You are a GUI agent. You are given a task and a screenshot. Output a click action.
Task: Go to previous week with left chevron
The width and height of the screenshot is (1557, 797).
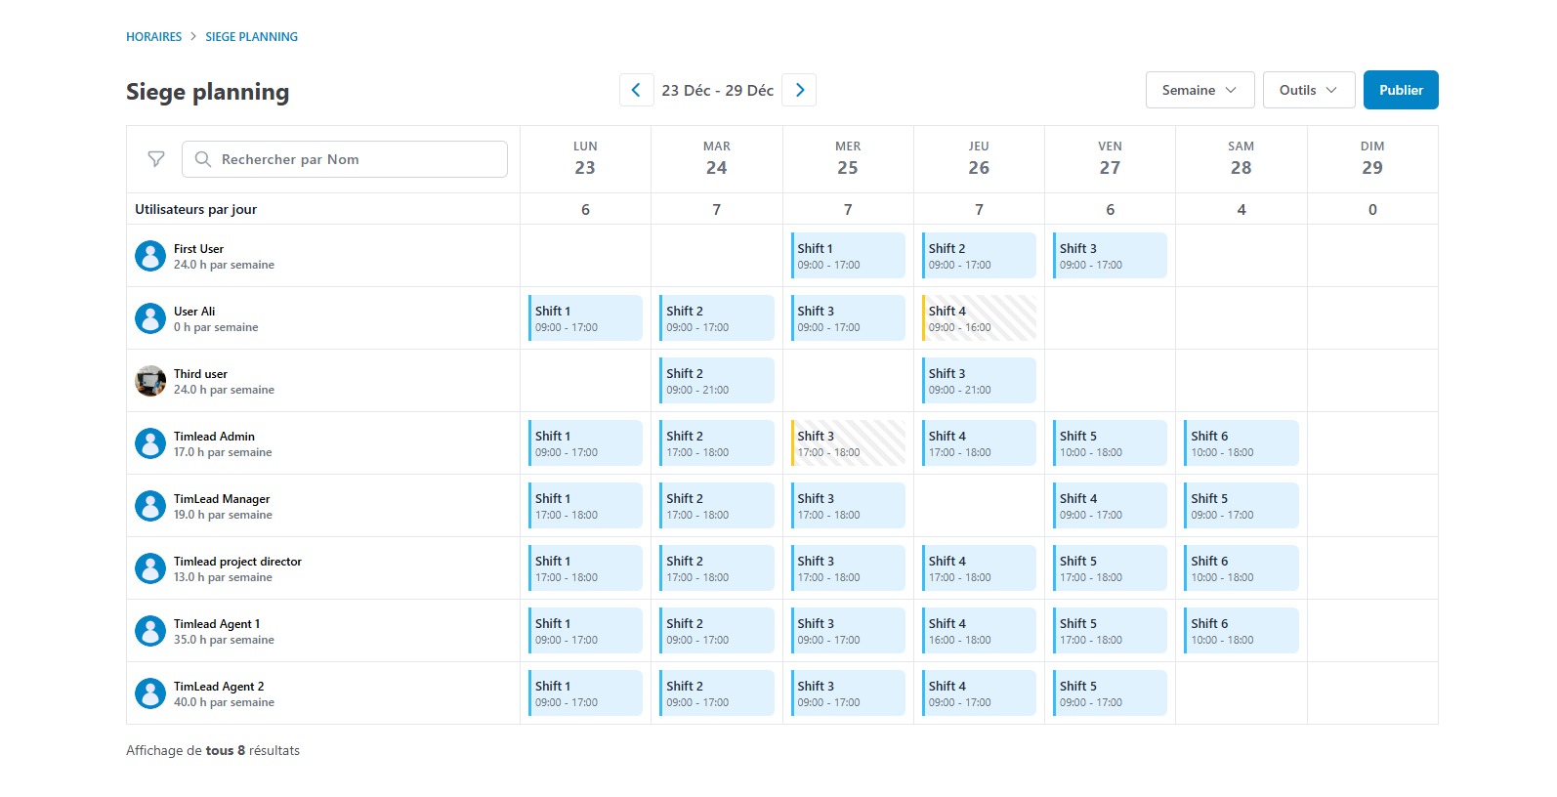pos(636,90)
